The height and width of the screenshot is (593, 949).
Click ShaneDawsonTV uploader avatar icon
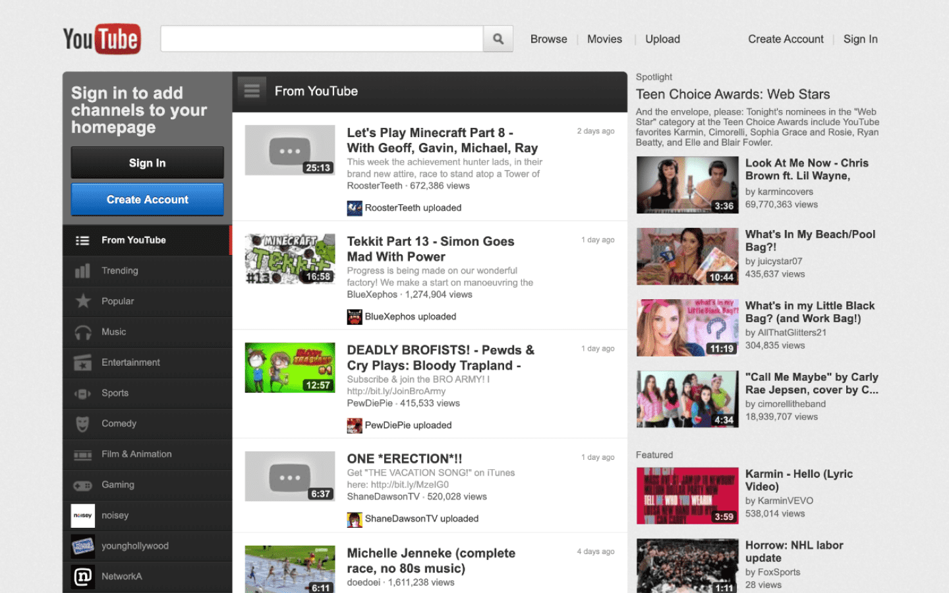[355, 519]
